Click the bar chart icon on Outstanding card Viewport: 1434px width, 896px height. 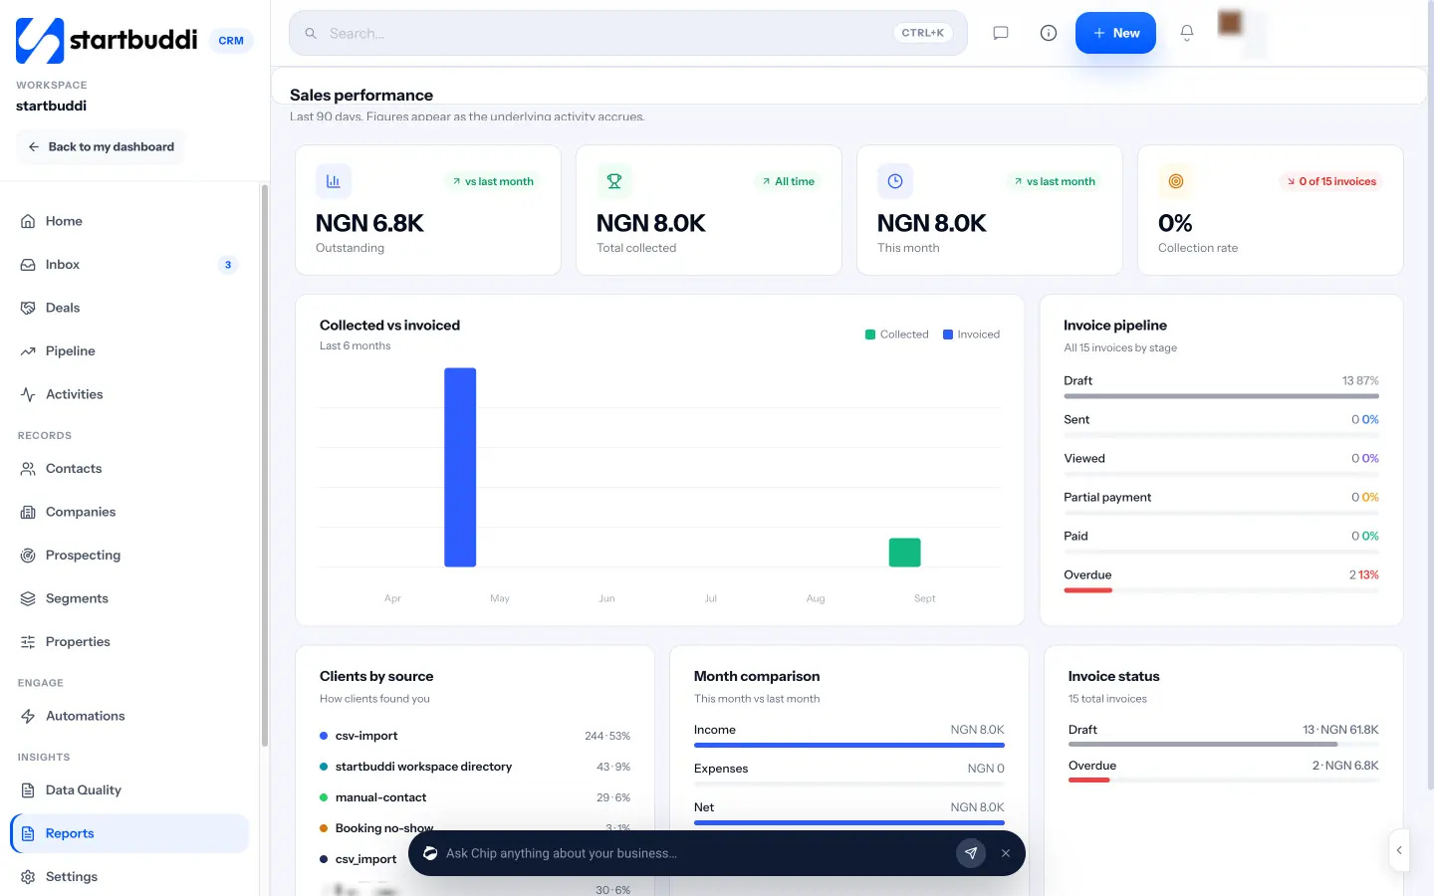[334, 181]
